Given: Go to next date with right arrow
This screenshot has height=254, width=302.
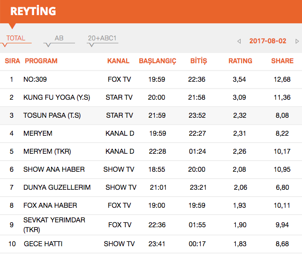Looking at the screenshot, I should coord(297,41).
